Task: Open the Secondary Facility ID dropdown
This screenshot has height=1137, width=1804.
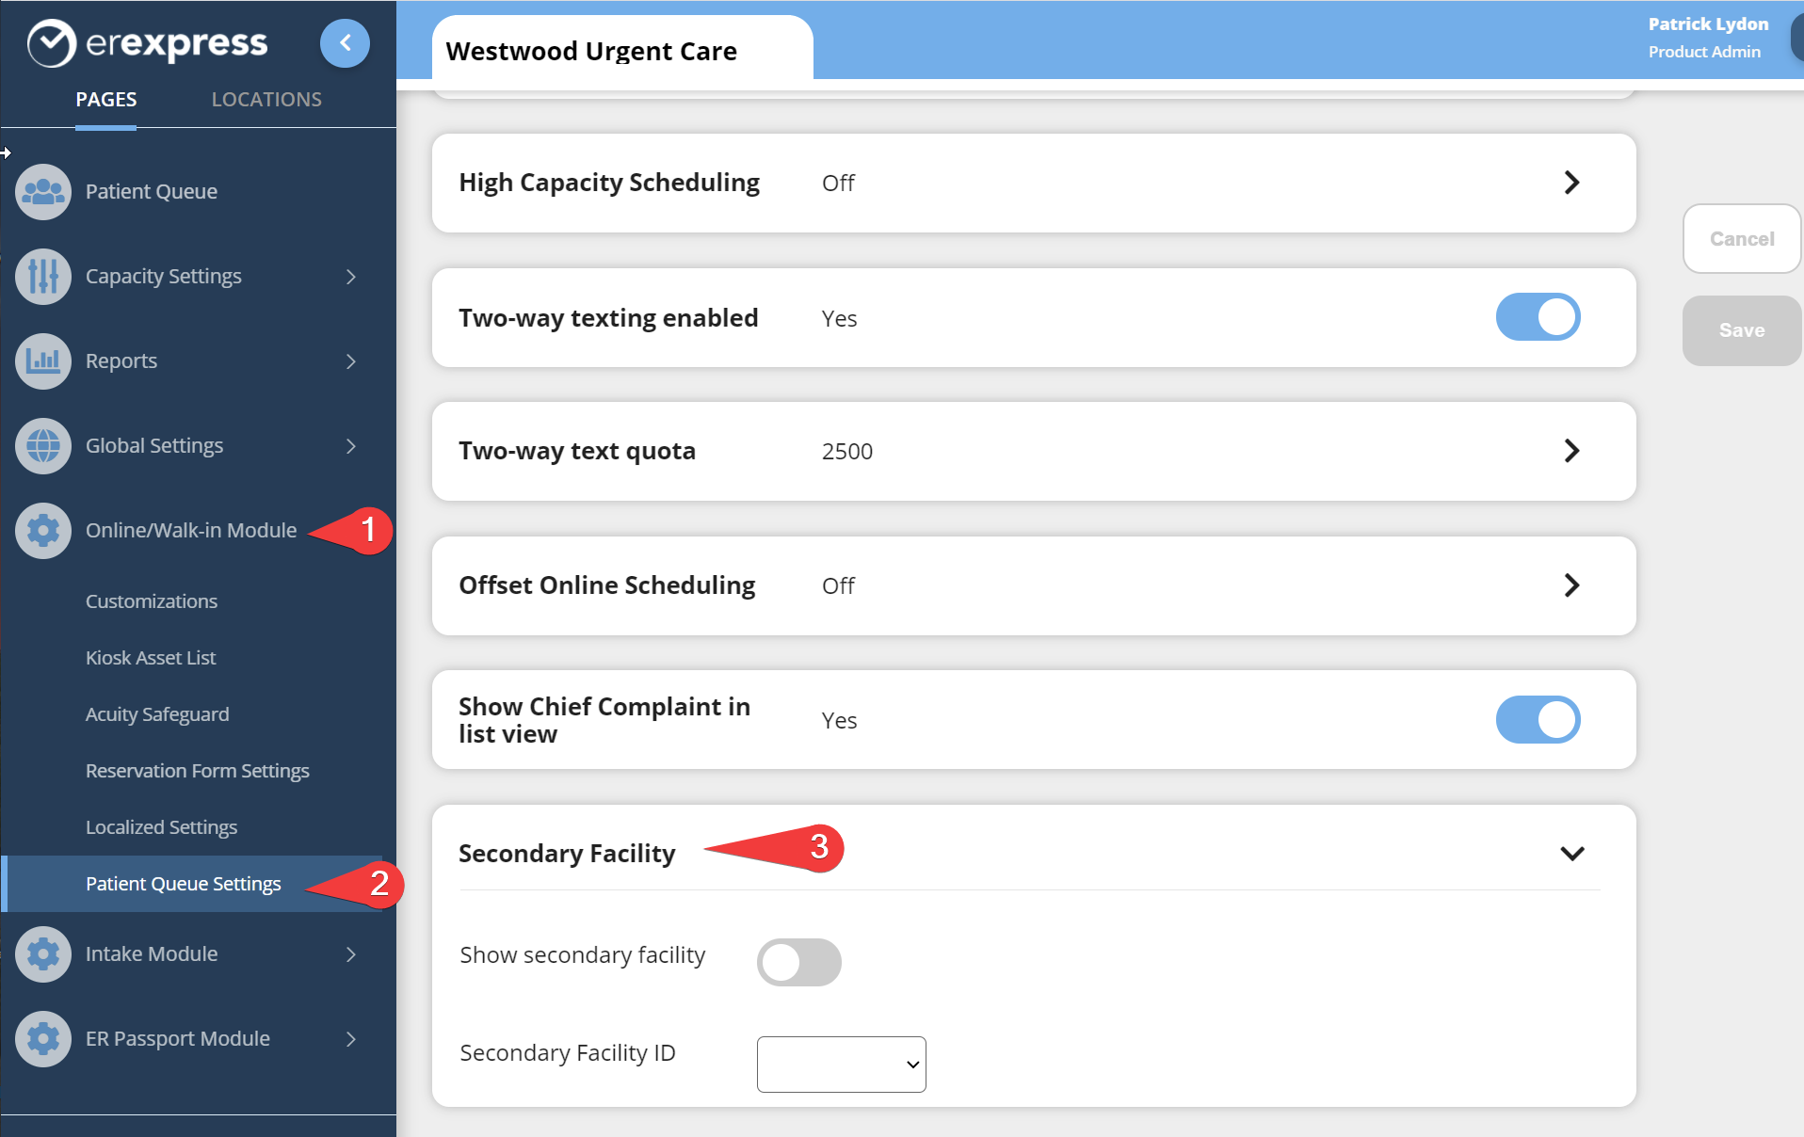Action: 841,1065
